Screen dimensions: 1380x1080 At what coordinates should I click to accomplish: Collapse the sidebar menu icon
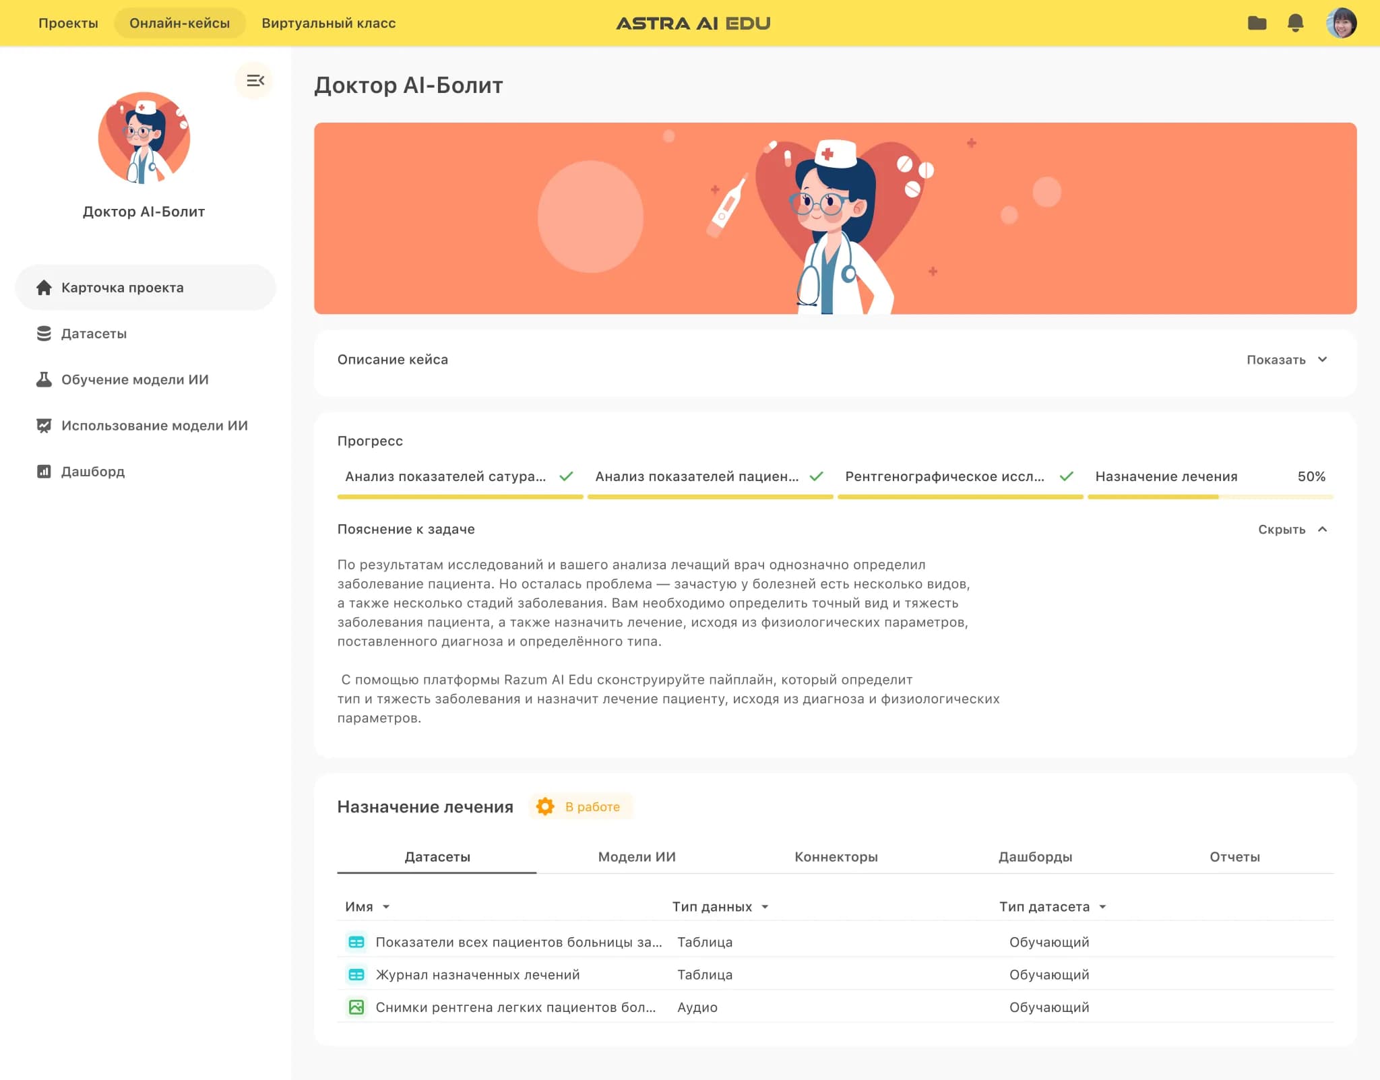coord(255,80)
